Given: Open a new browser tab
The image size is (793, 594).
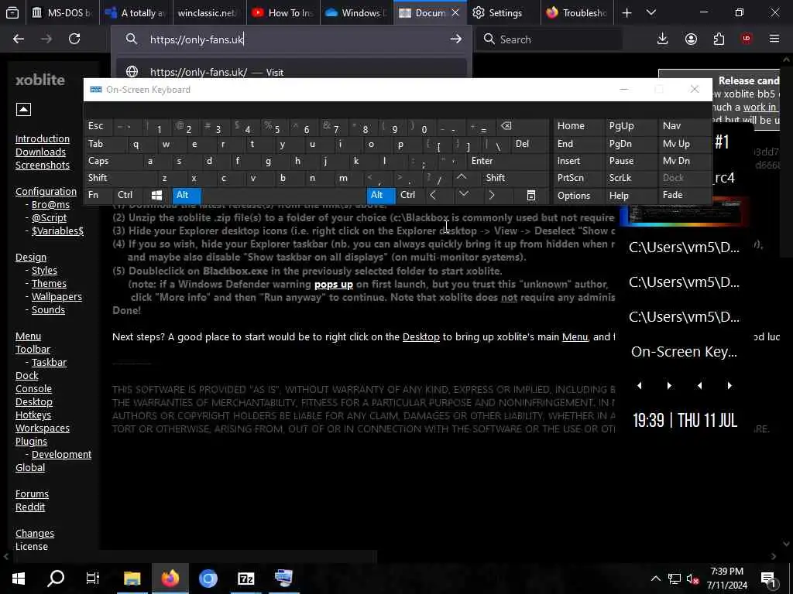Looking at the screenshot, I should click(627, 12).
